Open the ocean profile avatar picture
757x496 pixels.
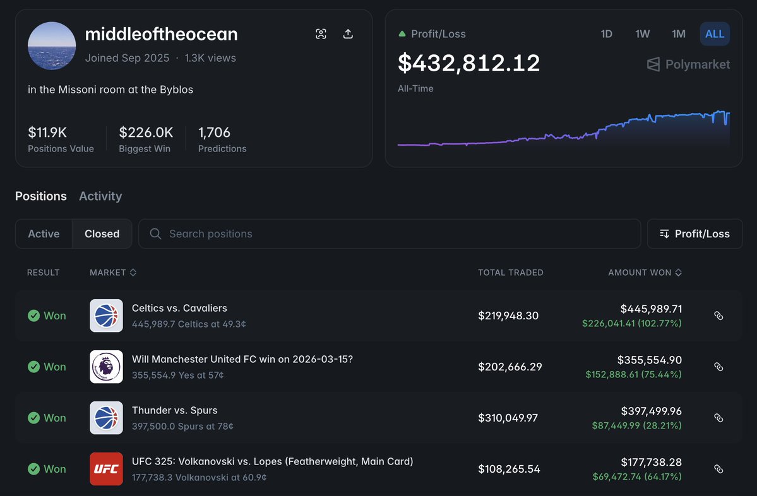pyautogui.click(x=52, y=46)
